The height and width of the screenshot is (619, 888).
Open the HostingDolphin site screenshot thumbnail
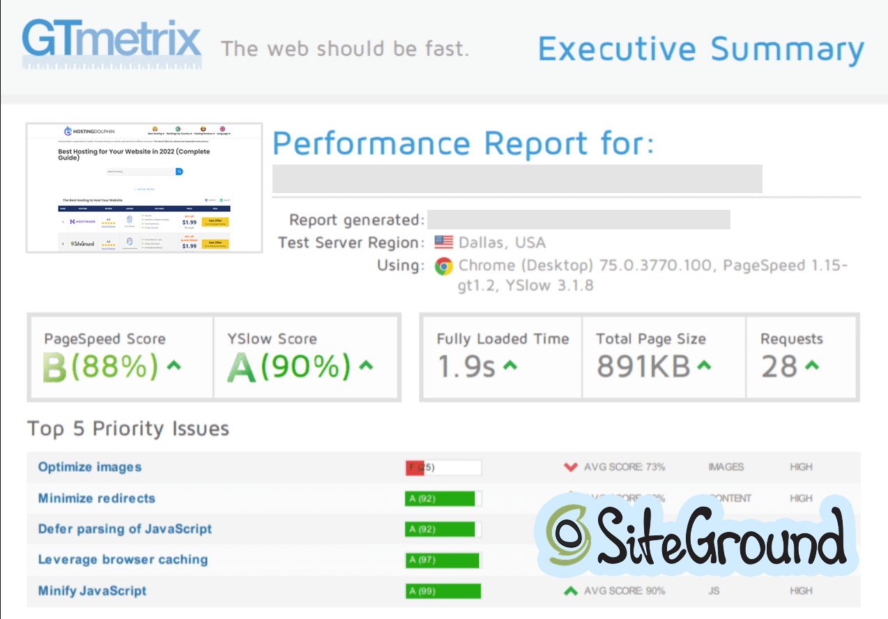coord(144,188)
